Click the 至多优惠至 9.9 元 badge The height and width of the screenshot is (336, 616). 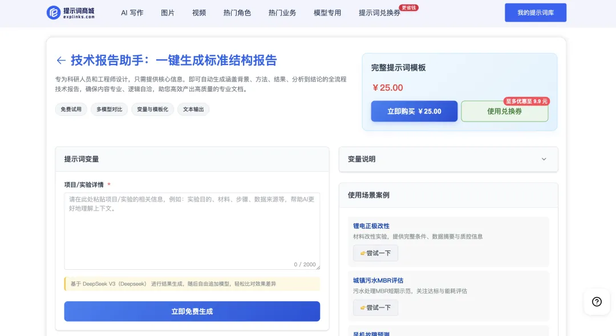[x=526, y=102]
